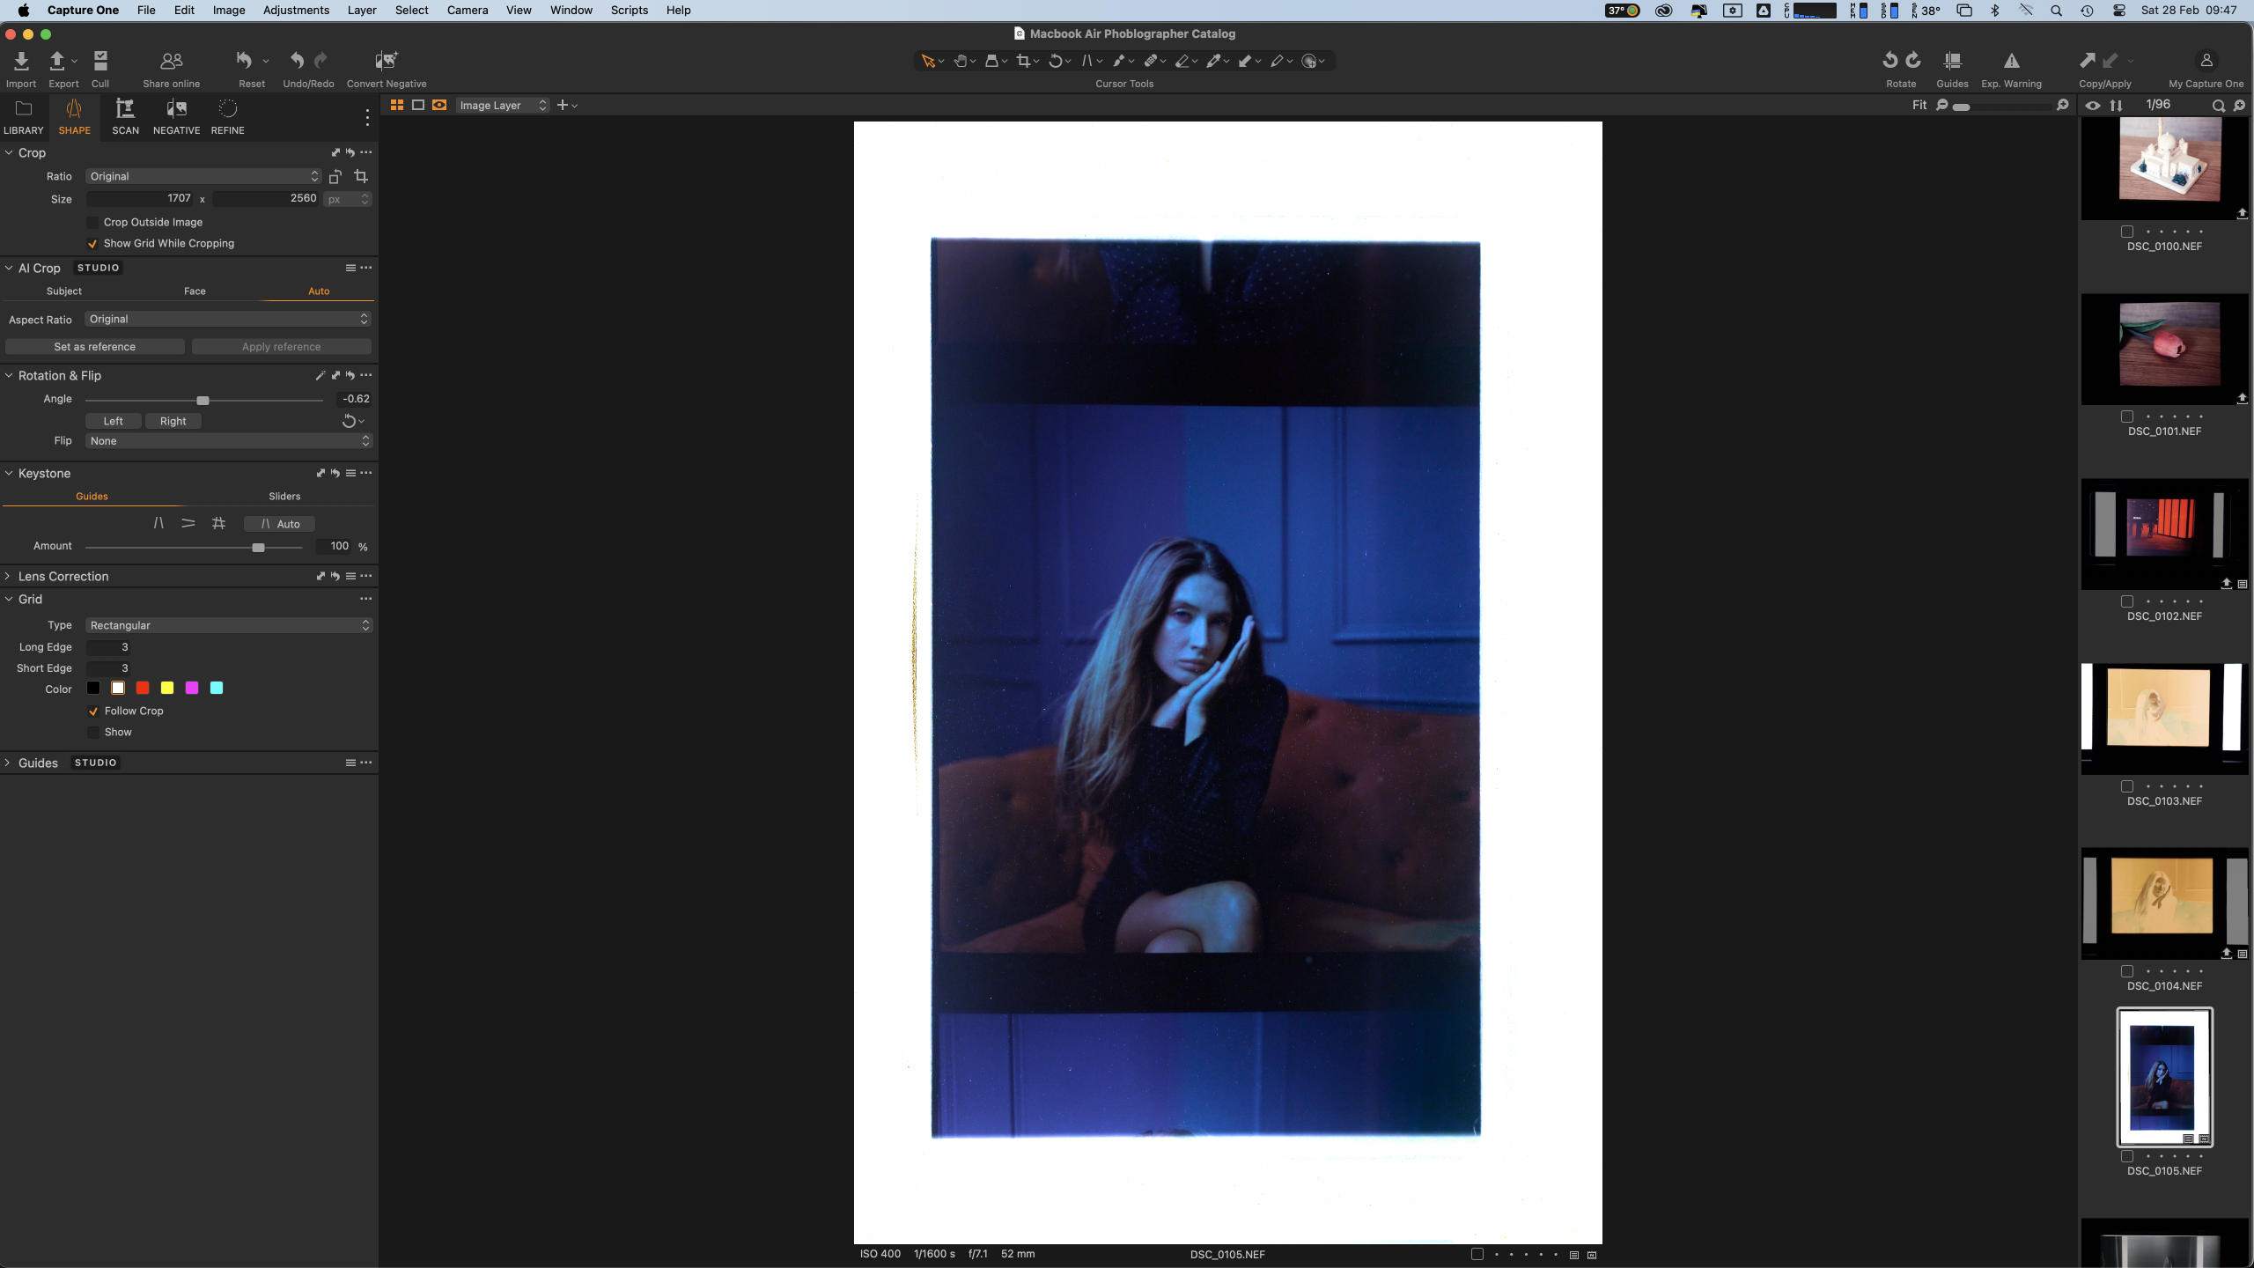The width and height of the screenshot is (2254, 1268).
Task: Click the Exp. Warning icon
Action: [x=2011, y=66]
